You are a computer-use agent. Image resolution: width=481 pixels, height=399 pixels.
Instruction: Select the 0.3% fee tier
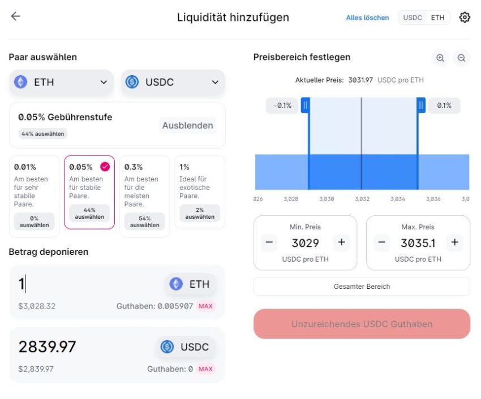[x=144, y=196]
